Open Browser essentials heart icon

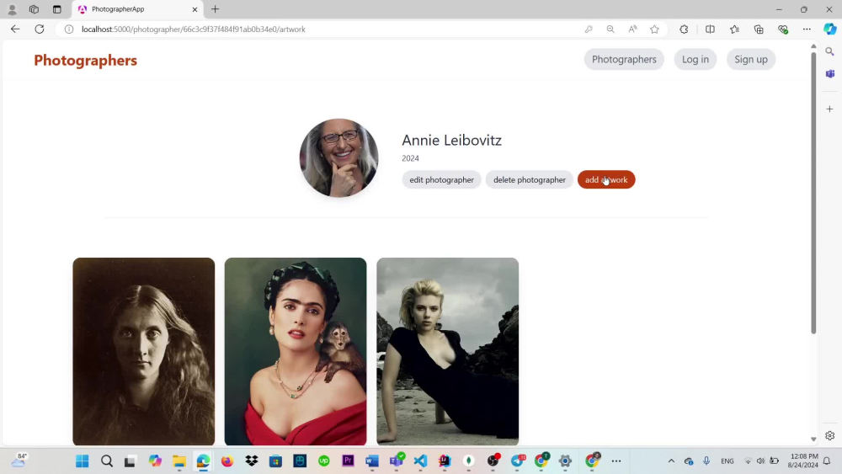[783, 29]
